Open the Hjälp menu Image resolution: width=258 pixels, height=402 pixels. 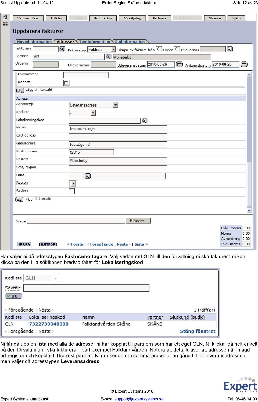coord(236,18)
